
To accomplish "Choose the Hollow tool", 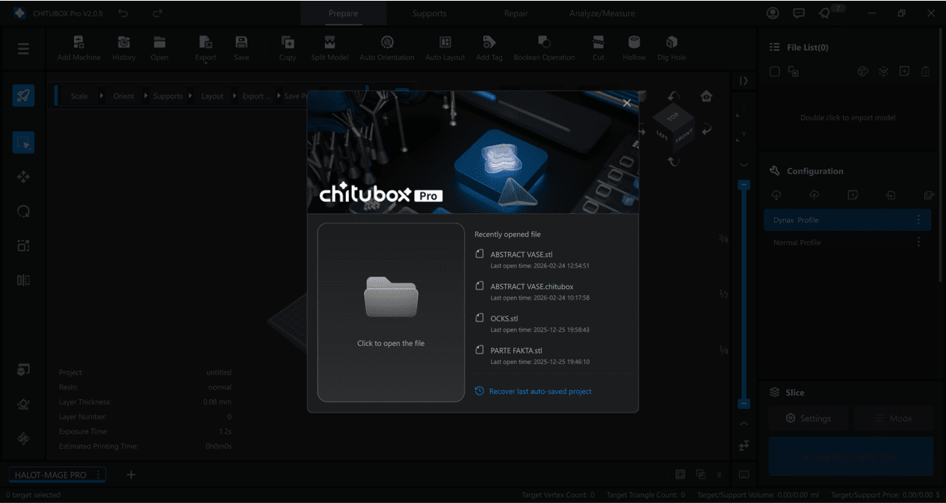I will [634, 49].
